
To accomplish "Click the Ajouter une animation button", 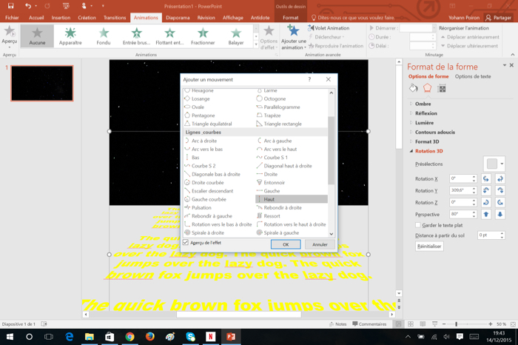I will click(293, 37).
